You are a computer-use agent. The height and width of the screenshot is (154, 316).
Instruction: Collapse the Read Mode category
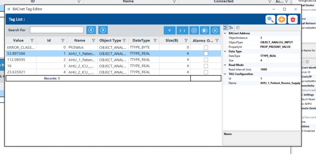pos(225,65)
